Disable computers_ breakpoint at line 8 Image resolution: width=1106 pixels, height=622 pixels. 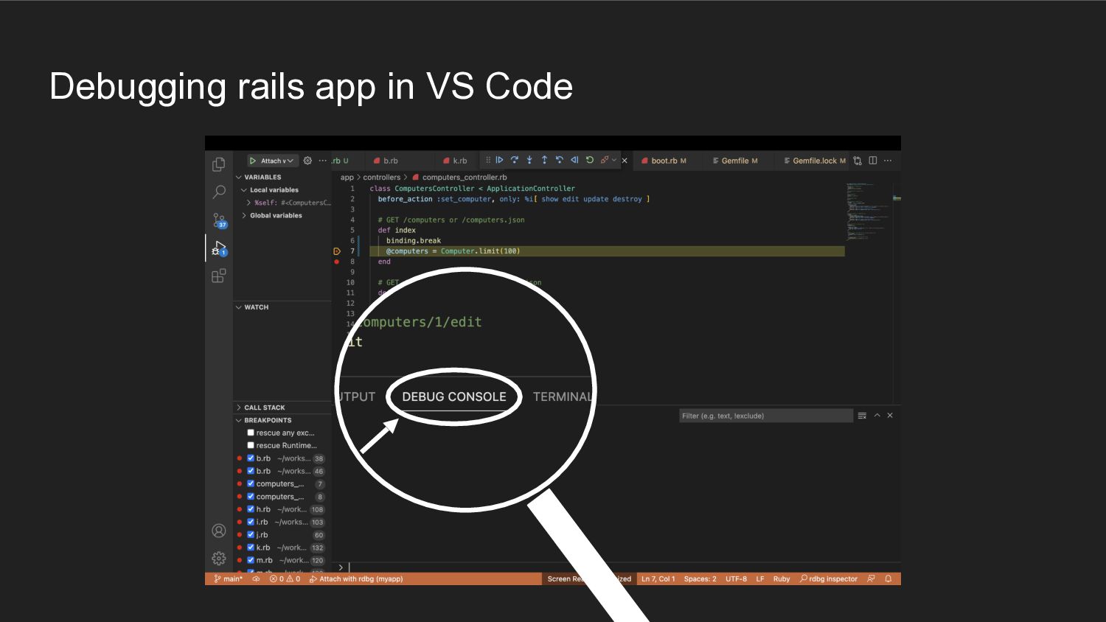click(251, 497)
